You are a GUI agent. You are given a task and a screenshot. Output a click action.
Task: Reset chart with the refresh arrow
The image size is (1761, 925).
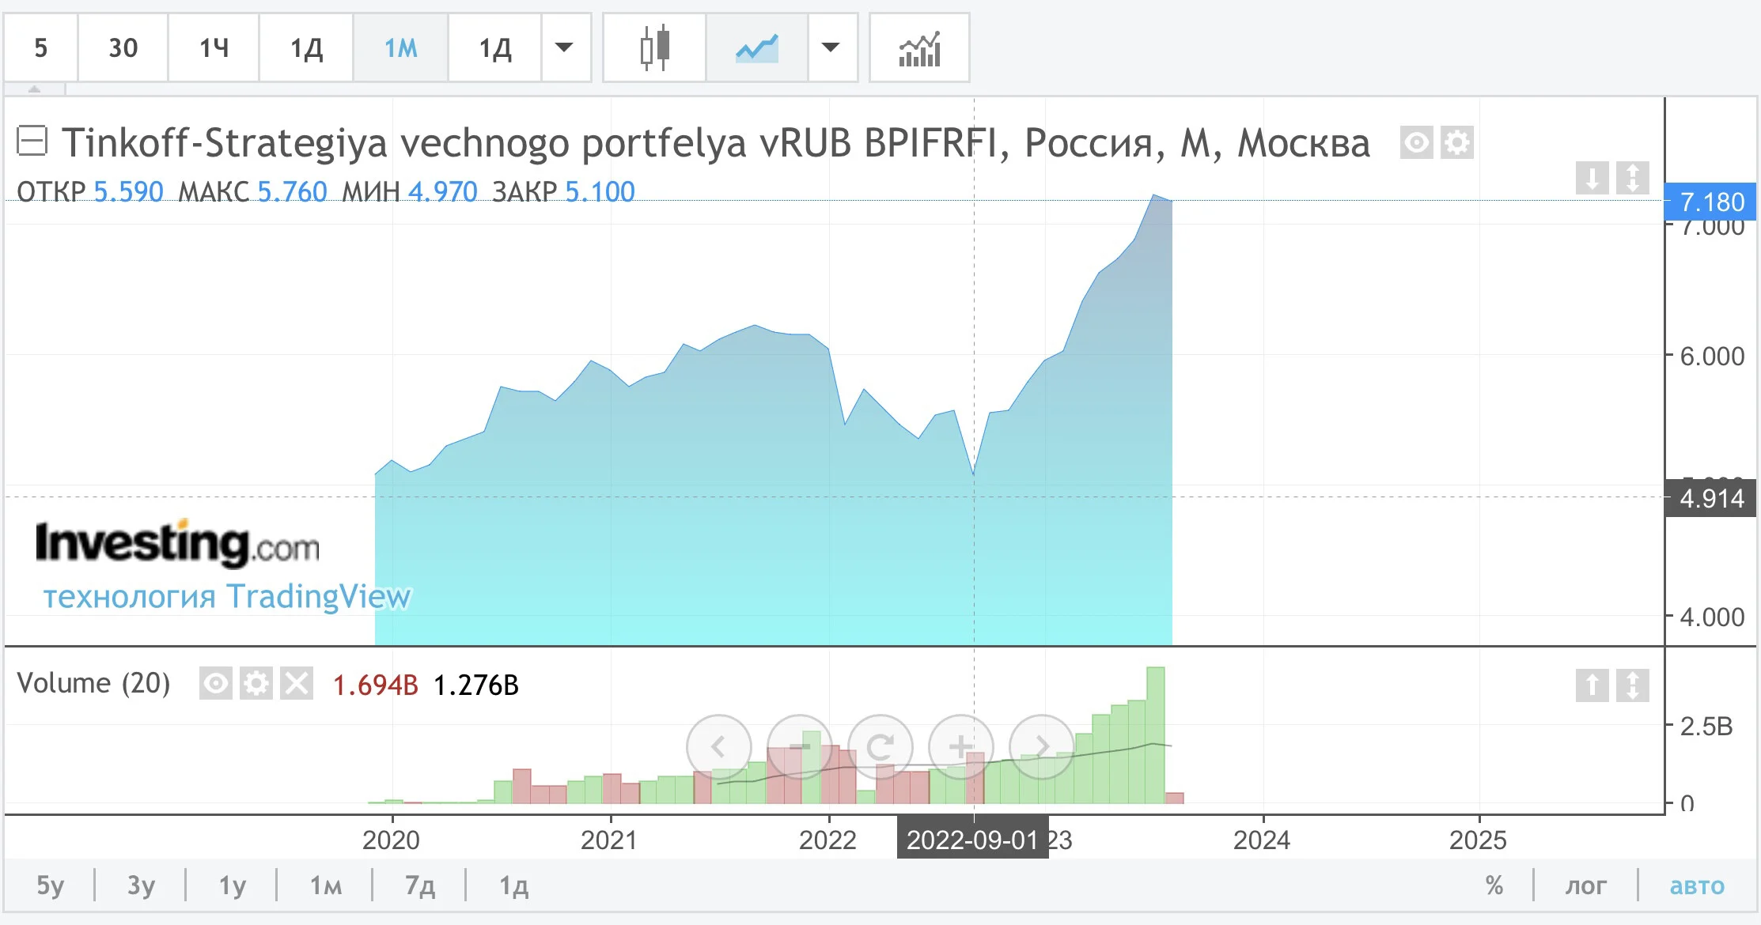point(880,746)
